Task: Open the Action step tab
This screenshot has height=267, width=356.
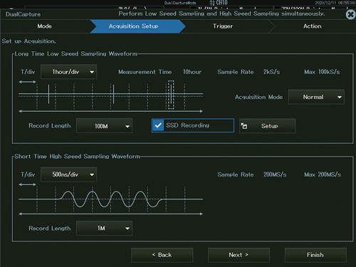Action: 313,26
